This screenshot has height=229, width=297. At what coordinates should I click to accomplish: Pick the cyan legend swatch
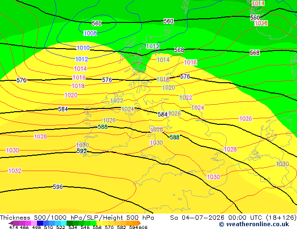(x=64, y=223)
